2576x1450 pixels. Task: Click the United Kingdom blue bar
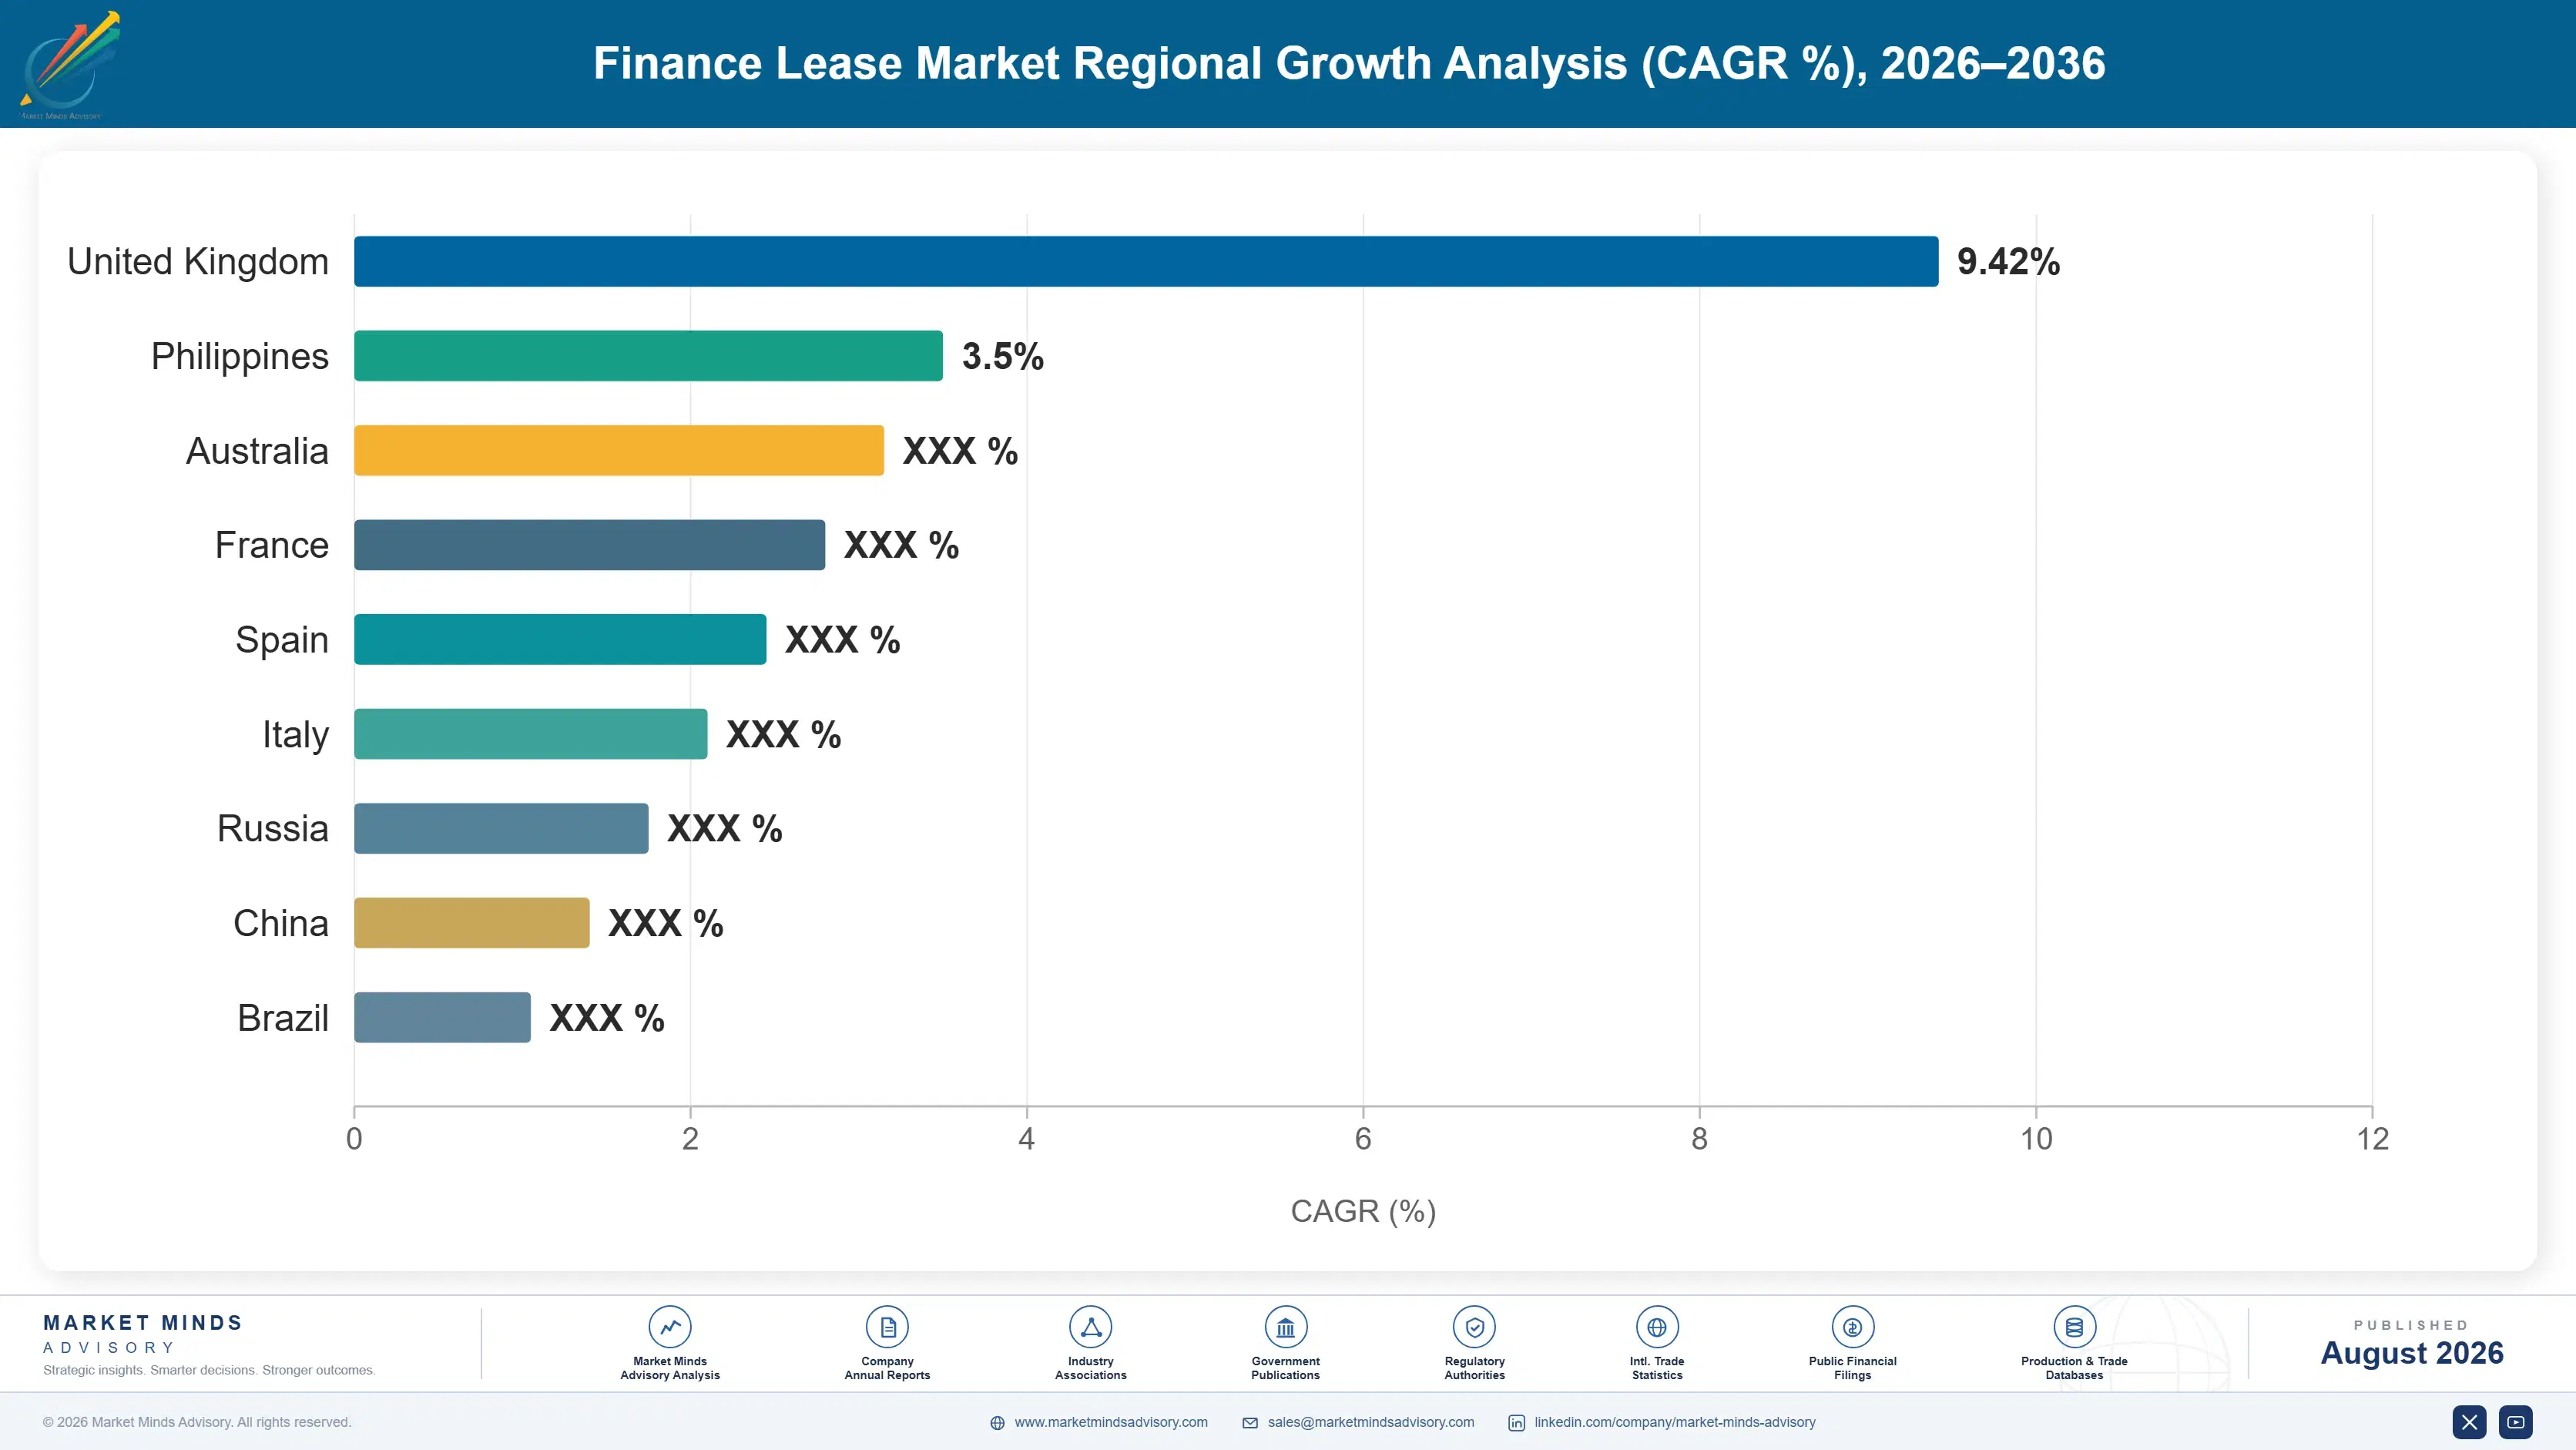[x=1146, y=261]
